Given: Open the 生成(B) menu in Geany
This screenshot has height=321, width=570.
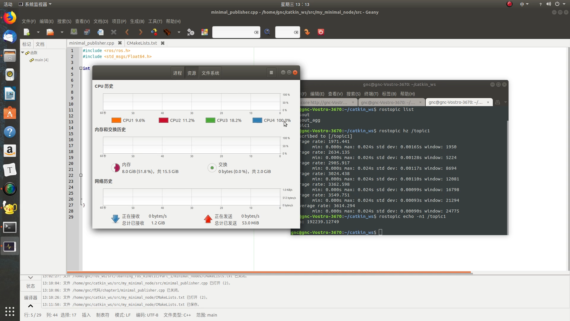Looking at the screenshot, I should coord(137,21).
